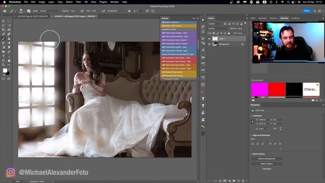
Task: Collapse the Align and Distribute section
Action: click(251, 135)
